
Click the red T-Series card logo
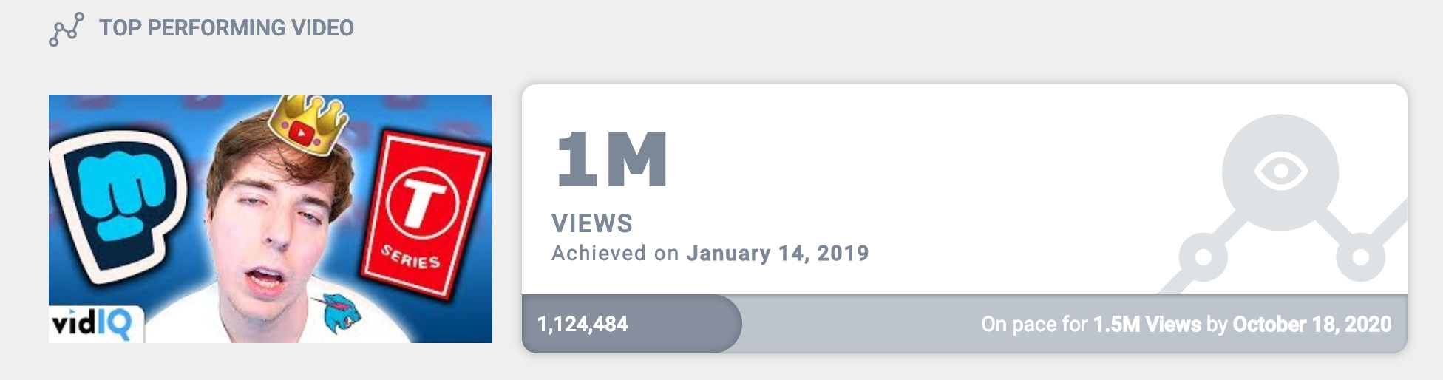(x=425, y=214)
